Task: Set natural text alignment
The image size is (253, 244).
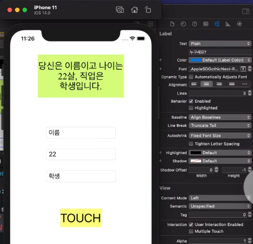Action: [245, 84]
